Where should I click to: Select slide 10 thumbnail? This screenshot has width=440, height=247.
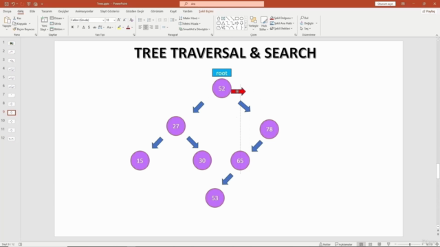pyautogui.click(x=12, y=121)
